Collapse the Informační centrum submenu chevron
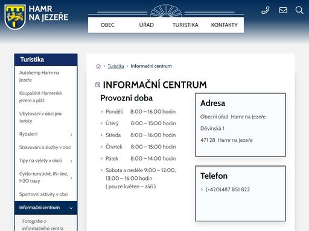 click(71, 208)
